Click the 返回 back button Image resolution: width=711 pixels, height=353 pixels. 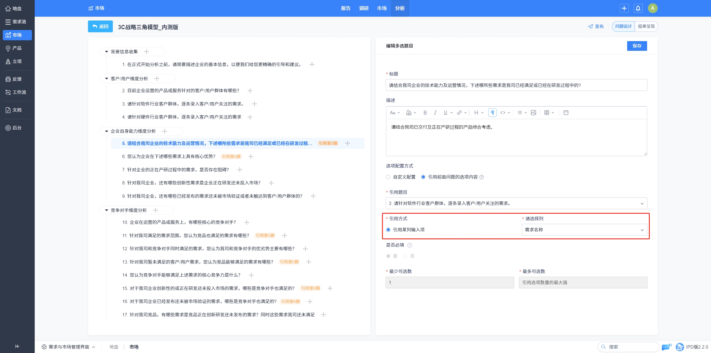pos(100,26)
